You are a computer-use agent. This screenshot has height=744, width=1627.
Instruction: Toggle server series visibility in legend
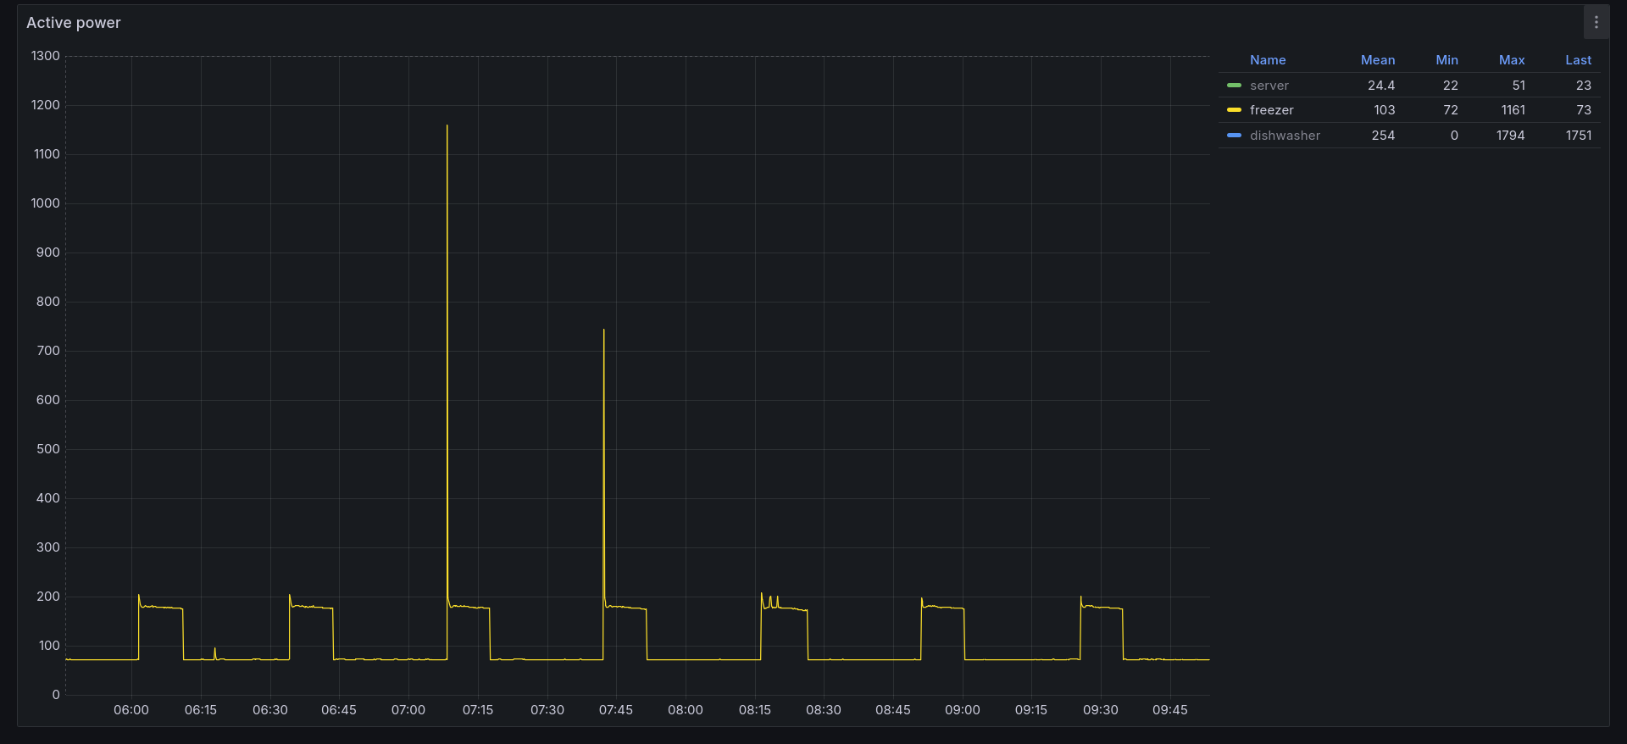1269,86
